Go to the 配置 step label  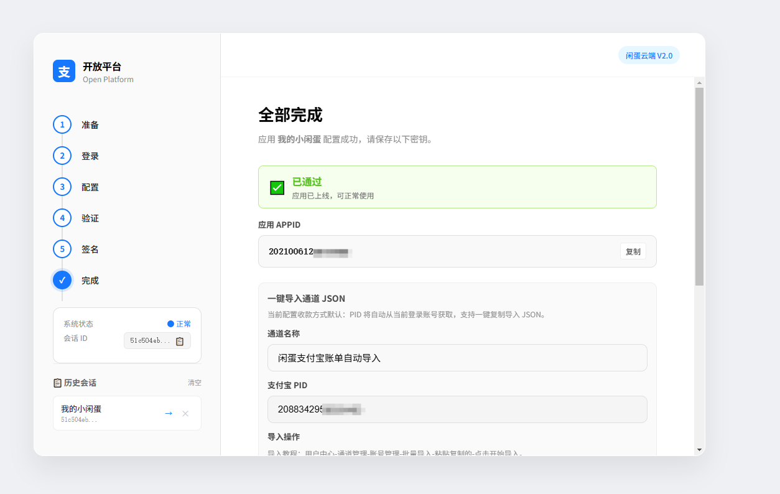[90, 187]
